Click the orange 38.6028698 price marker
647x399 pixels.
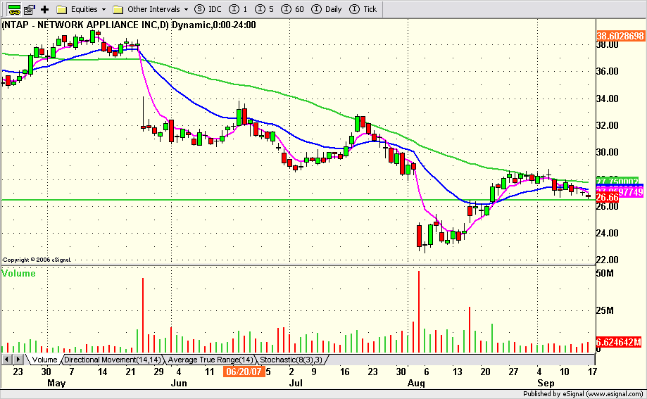point(620,36)
